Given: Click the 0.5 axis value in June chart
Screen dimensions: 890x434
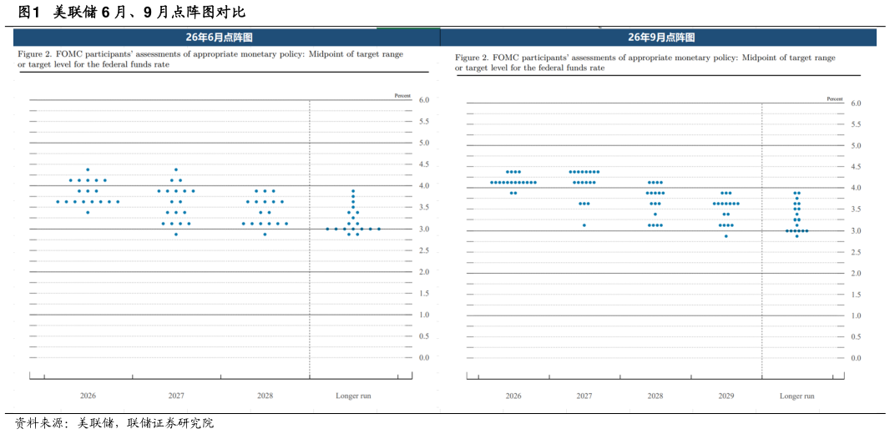Looking at the screenshot, I should click(x=424, y=336).
